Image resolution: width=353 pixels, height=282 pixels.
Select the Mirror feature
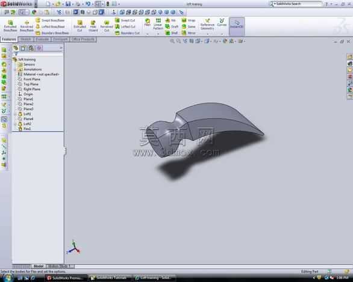[x=189, y=33]
